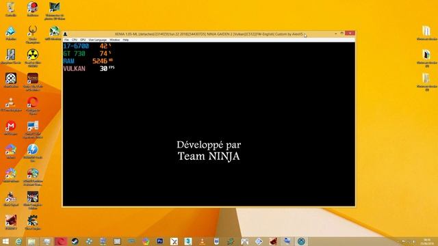This screenshot has width=438, height=246.
Task: Select the film reel desktop icon
Action: pos(11,81)
